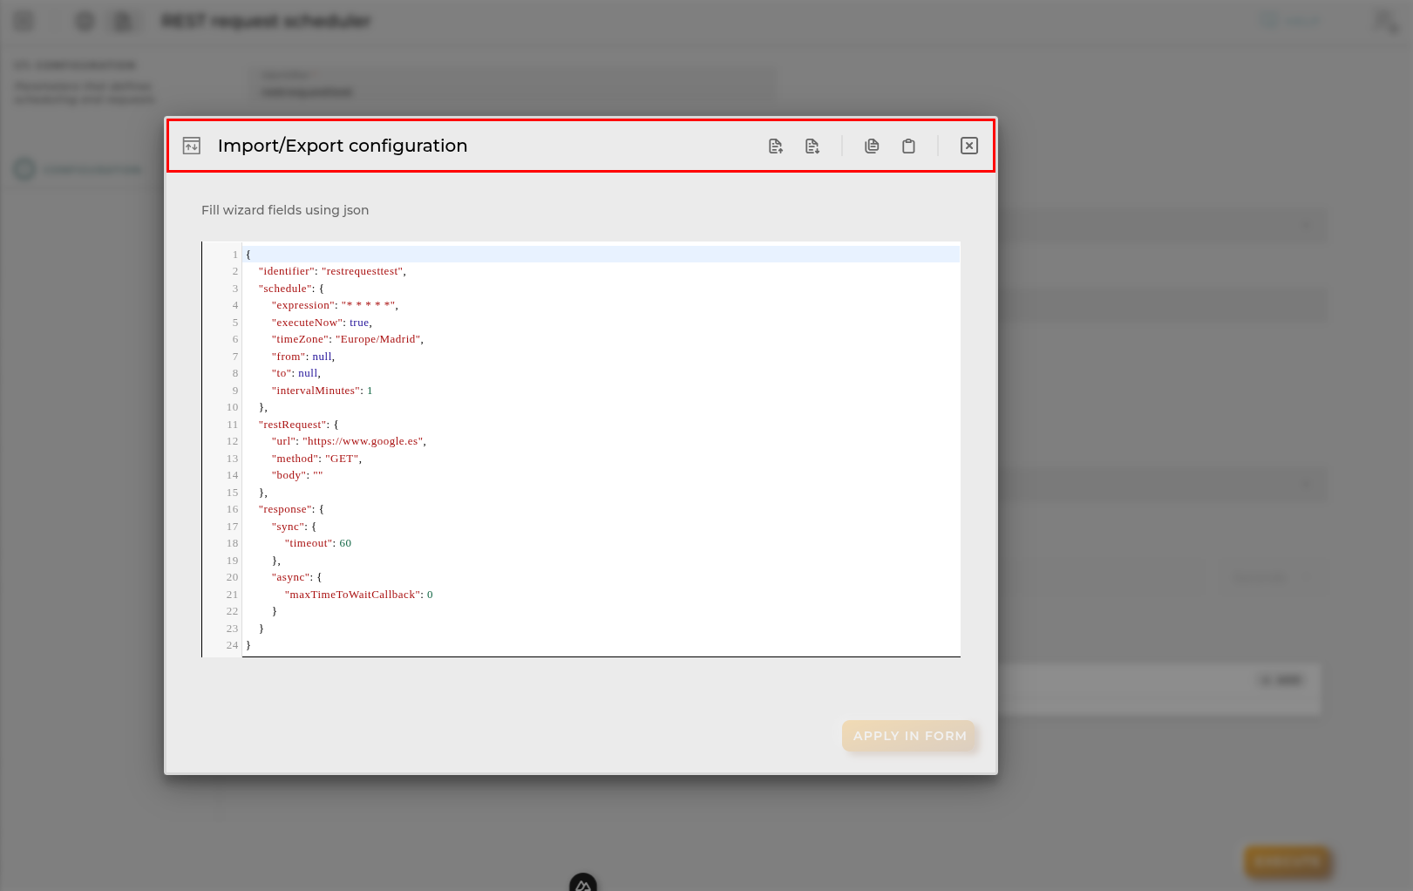Click the https://www.google.es url string
This screenshot has width=1413, height=891.
pos(363,441)
